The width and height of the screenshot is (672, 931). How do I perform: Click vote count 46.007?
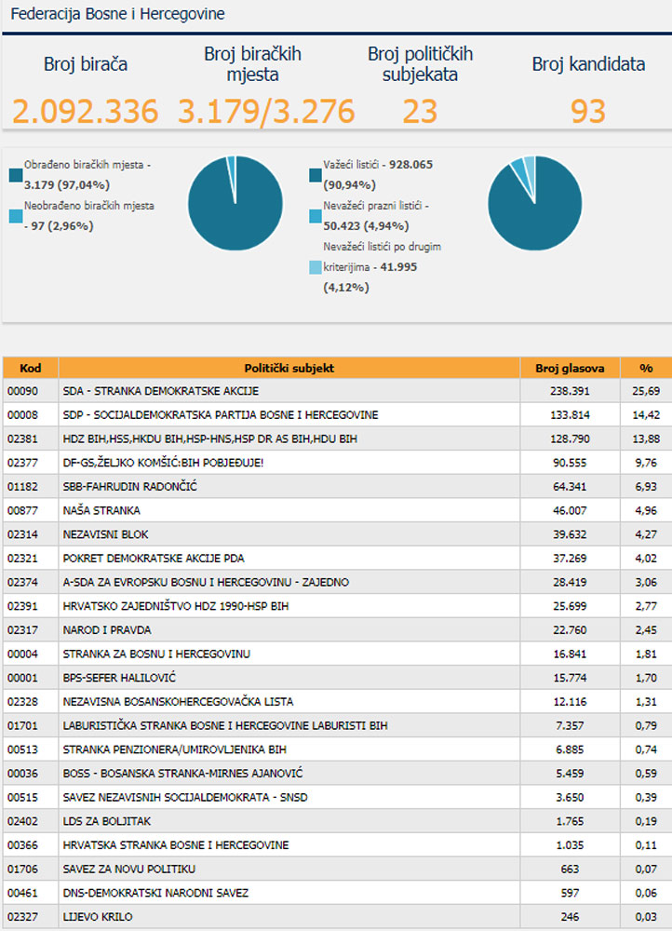(x=570, y=510)
